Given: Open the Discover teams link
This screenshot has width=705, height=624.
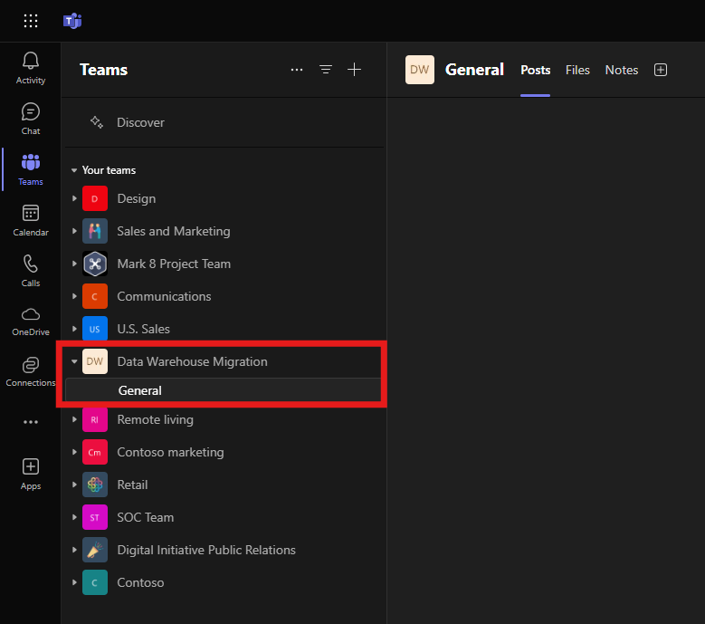Looking at the screenshot, I should [141, 122].
